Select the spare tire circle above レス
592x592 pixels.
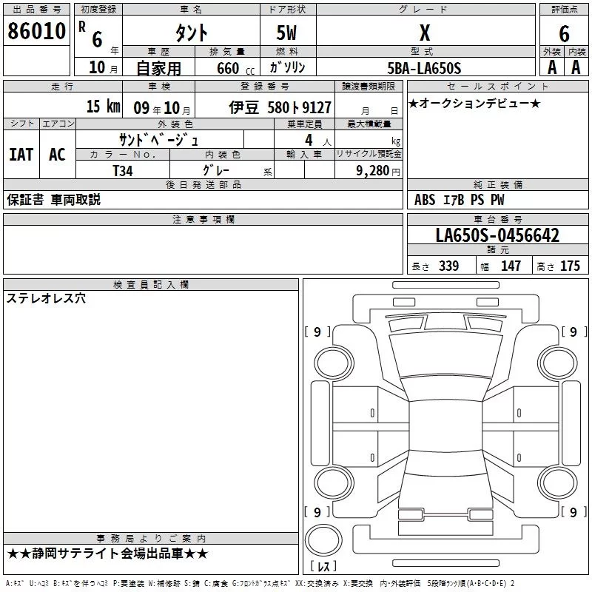[x=323, y=539]
